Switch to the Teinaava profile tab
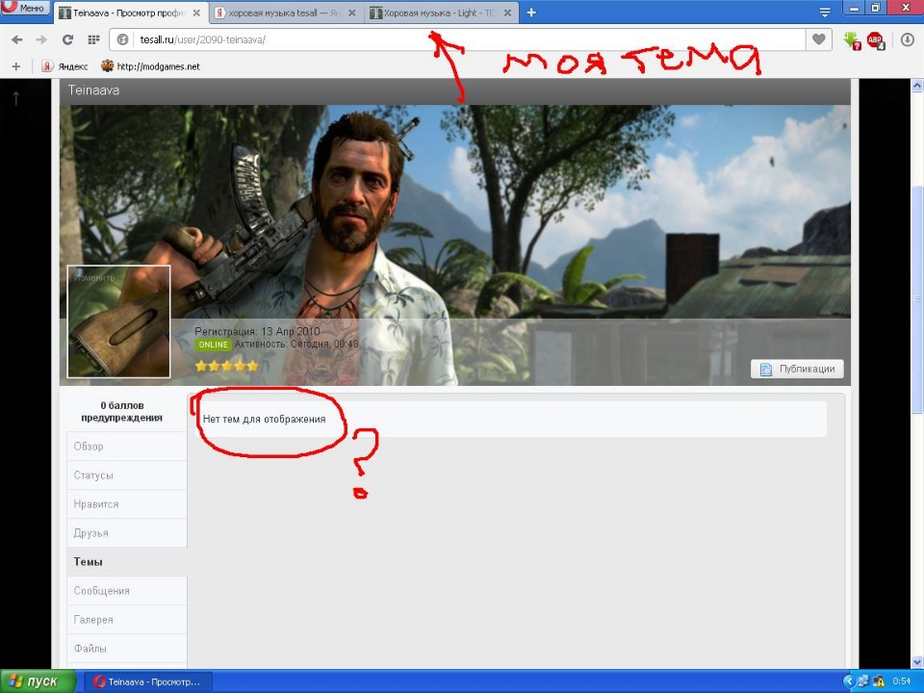 click(131, 13)
